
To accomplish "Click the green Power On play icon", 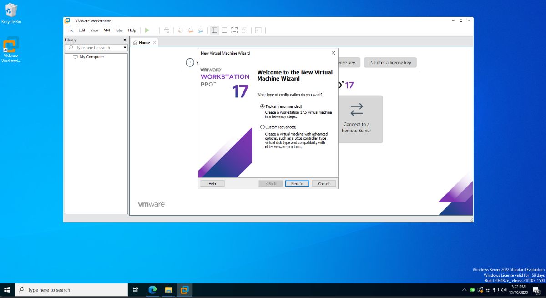I will [147, 30].
